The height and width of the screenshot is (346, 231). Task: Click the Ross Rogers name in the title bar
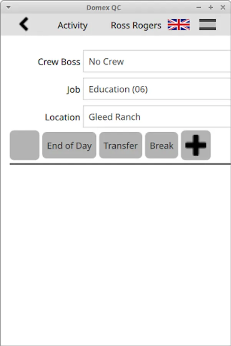click(136, 25)
